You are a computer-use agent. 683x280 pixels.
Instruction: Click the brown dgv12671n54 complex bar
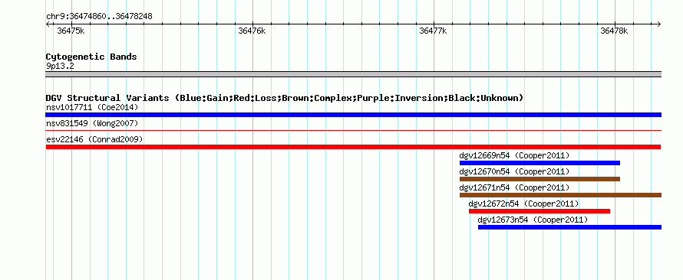(x=561, y=195)
